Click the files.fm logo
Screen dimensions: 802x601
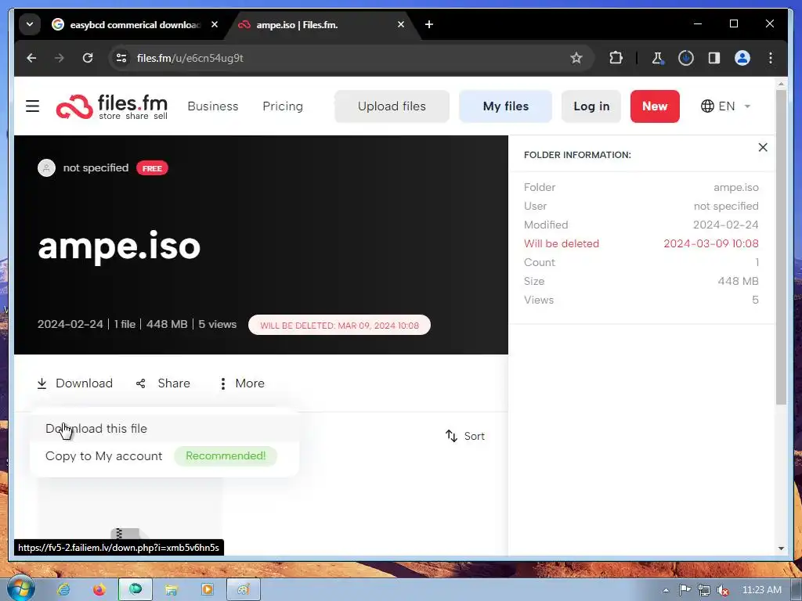pyautogui.click(x=112, y=106)
